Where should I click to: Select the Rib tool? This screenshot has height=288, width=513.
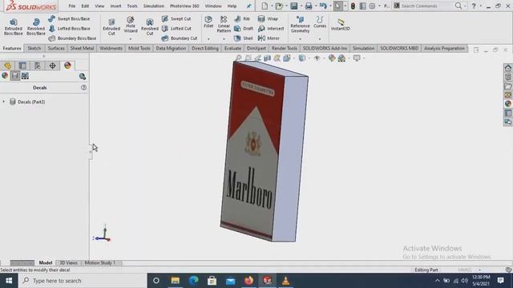(x=242, y=19)
